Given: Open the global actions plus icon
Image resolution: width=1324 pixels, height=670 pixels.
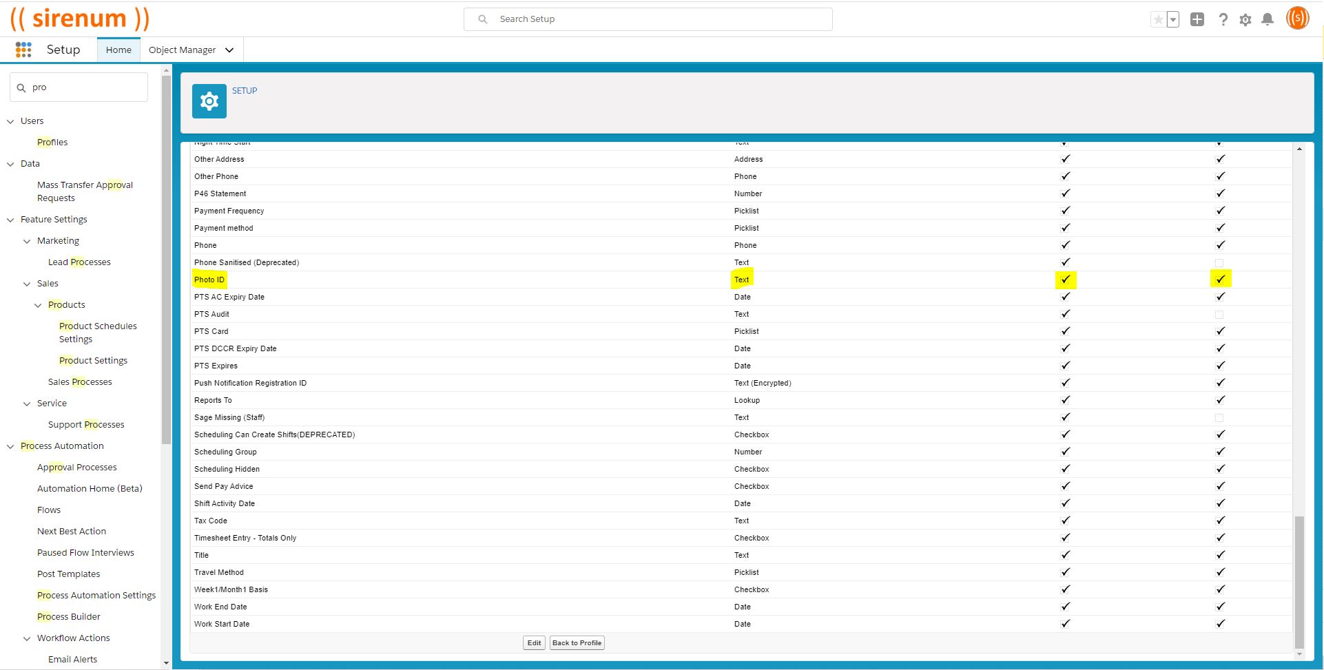Looking at the screenshot, I should pos(1197,20).
